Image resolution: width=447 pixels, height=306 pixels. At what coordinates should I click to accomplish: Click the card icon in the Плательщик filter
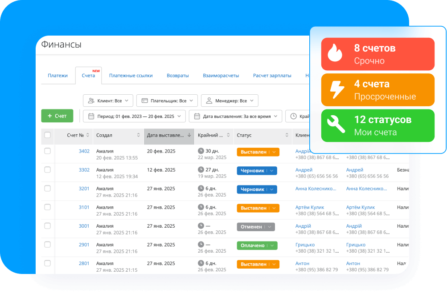coord(144,101)
